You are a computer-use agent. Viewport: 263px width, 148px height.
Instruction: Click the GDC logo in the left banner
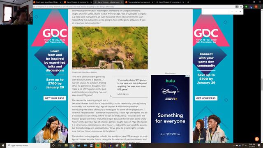tap(55, 33)
